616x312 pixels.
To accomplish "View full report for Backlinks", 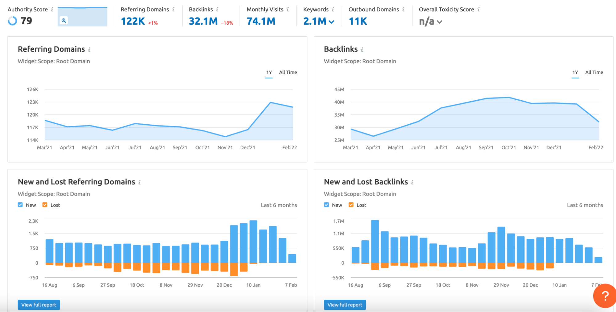I will point(345,305).
